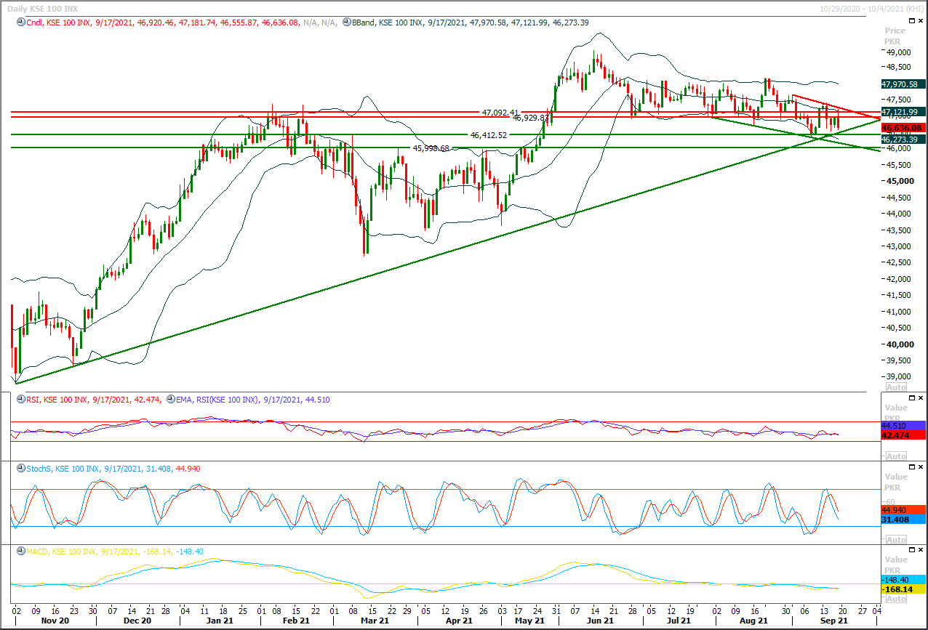Image resolution: width=928 pixels, height=630 pixels.
Task: Close the StochS indicator pane
Action: pyautogui.click(x=920, y=468)
